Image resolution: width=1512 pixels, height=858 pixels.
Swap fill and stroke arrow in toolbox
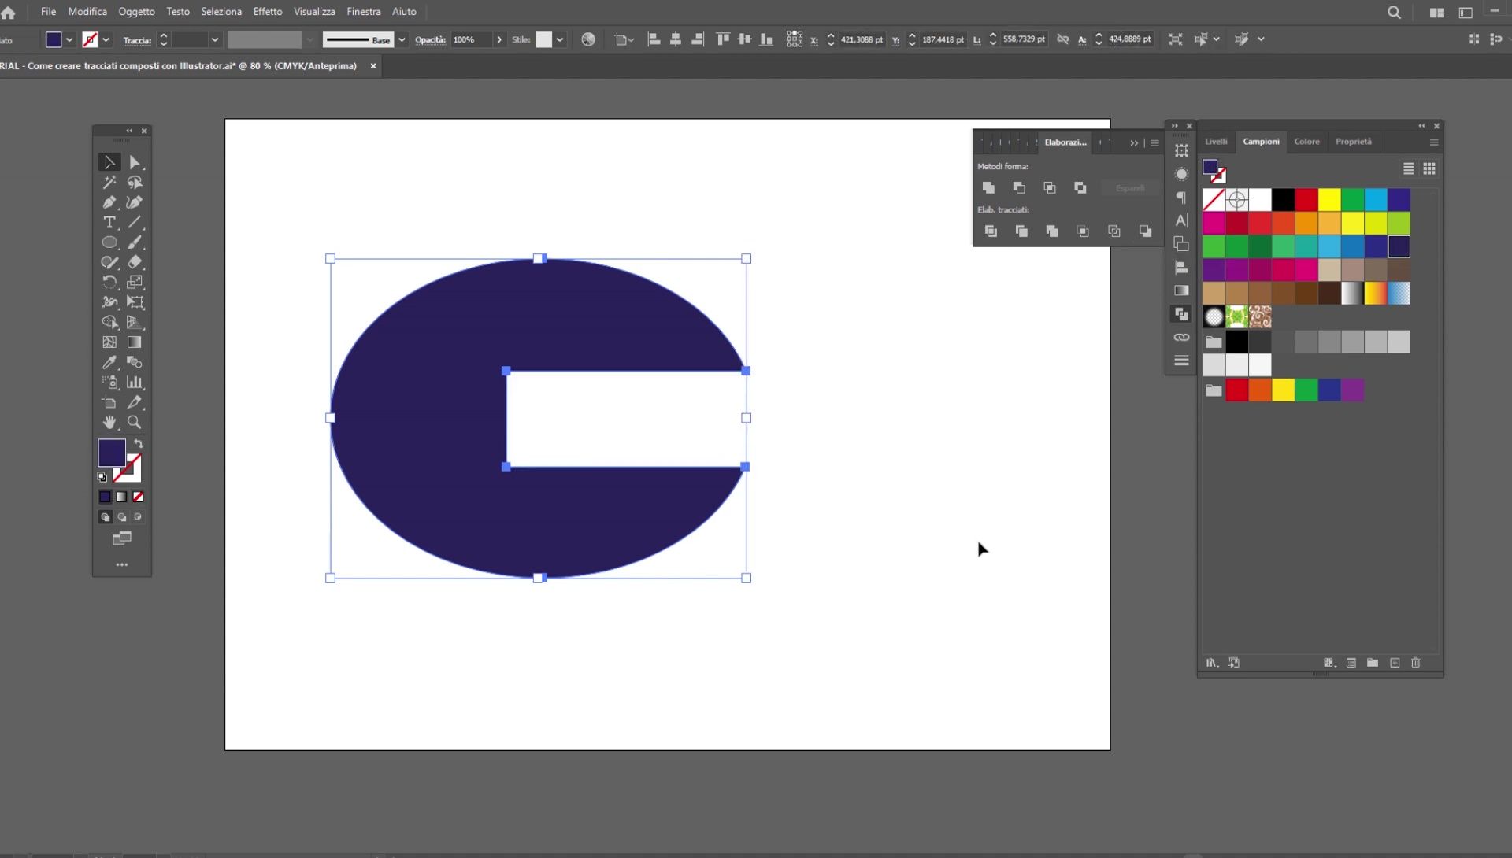(x=139, y=444)
